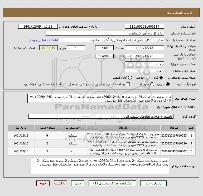203x196 pixels.
Task: Click the چاپ print button
Action: pos(78,183)
